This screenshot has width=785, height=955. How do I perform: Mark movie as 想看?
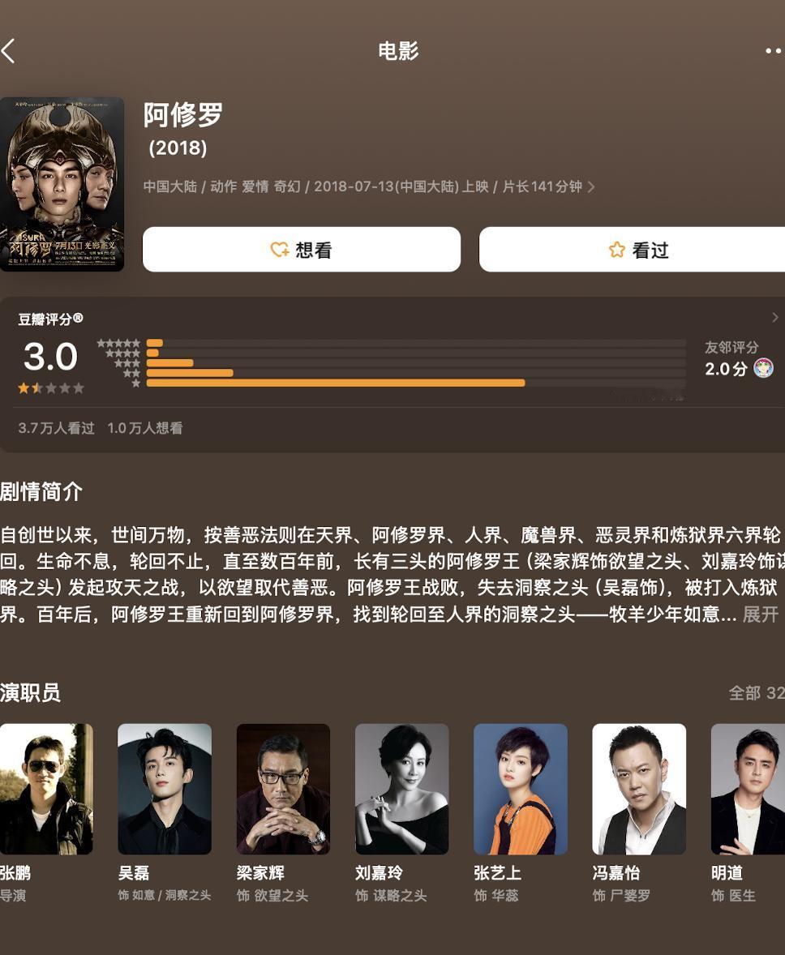[x=302, y=249]
